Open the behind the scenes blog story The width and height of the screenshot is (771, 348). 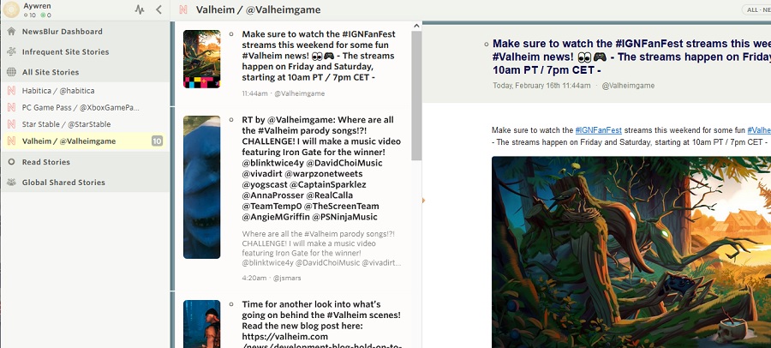[x=321, y=324]
